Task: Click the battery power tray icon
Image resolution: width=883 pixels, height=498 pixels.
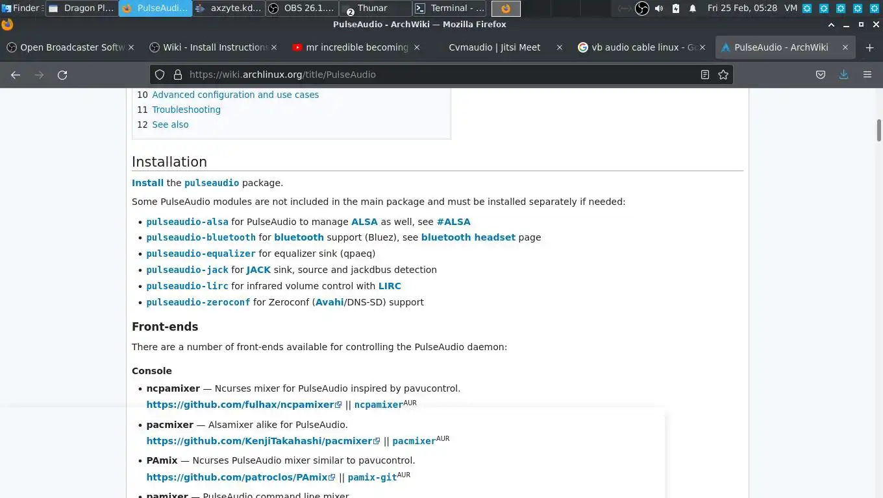Action: (x=676, y=8)
